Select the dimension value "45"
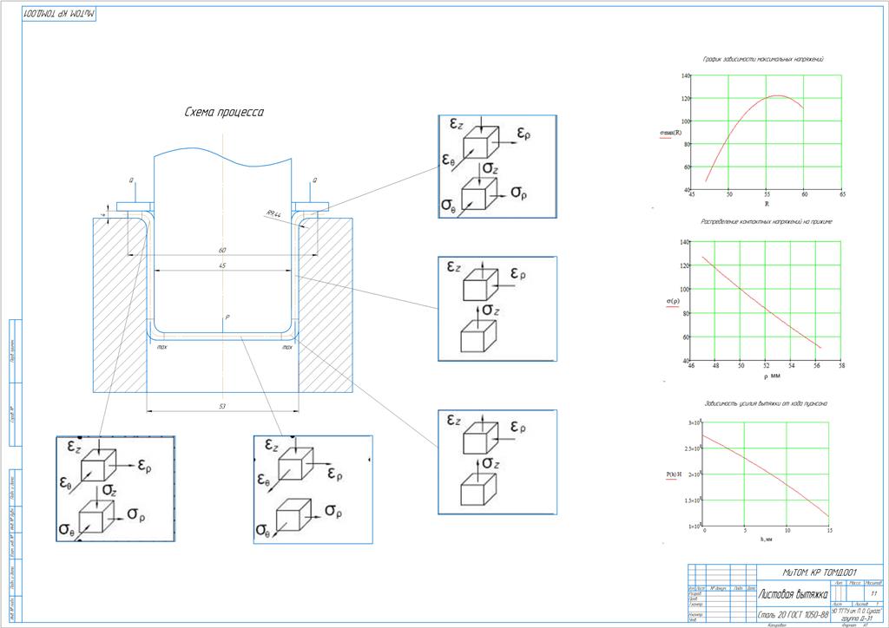The height and width of the screenshot is (628, 889). click(x=222, y=265)
